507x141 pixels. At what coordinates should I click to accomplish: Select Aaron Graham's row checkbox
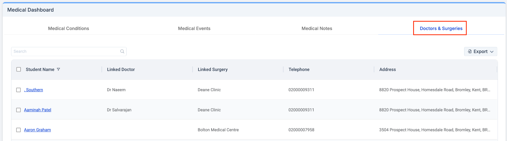coord(19,130)
